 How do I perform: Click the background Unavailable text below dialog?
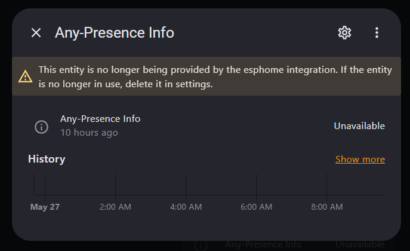pos(359,245)
